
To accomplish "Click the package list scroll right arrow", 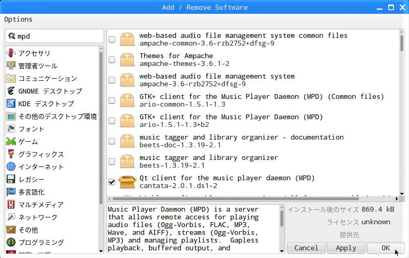I will (x=397, y=199).
